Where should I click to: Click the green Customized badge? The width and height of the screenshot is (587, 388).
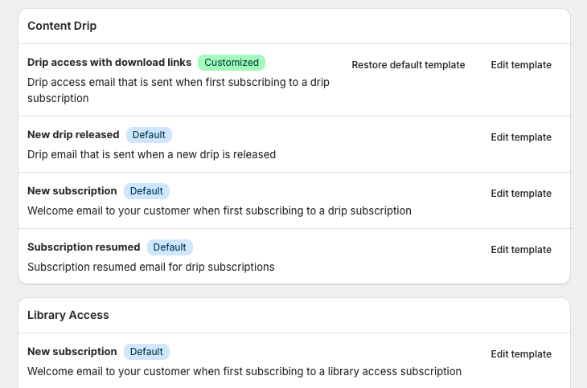232,63
